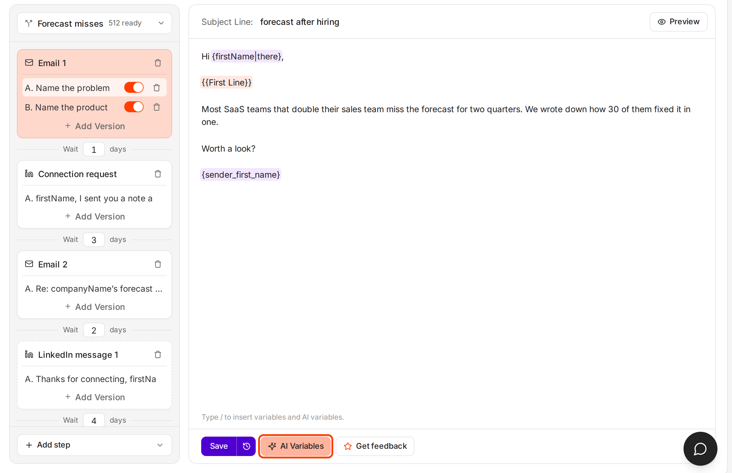
Task: Click the Save button
Action: (x=219, y=446)
